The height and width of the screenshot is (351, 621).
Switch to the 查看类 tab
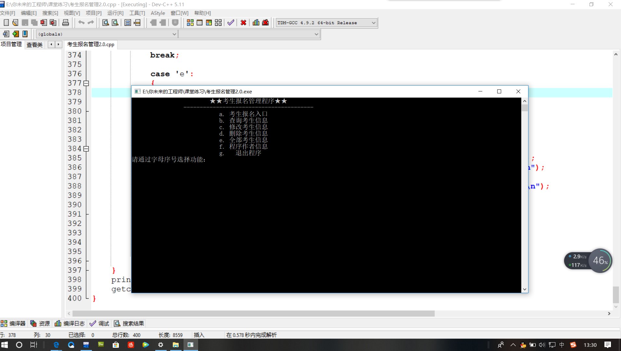34,45
